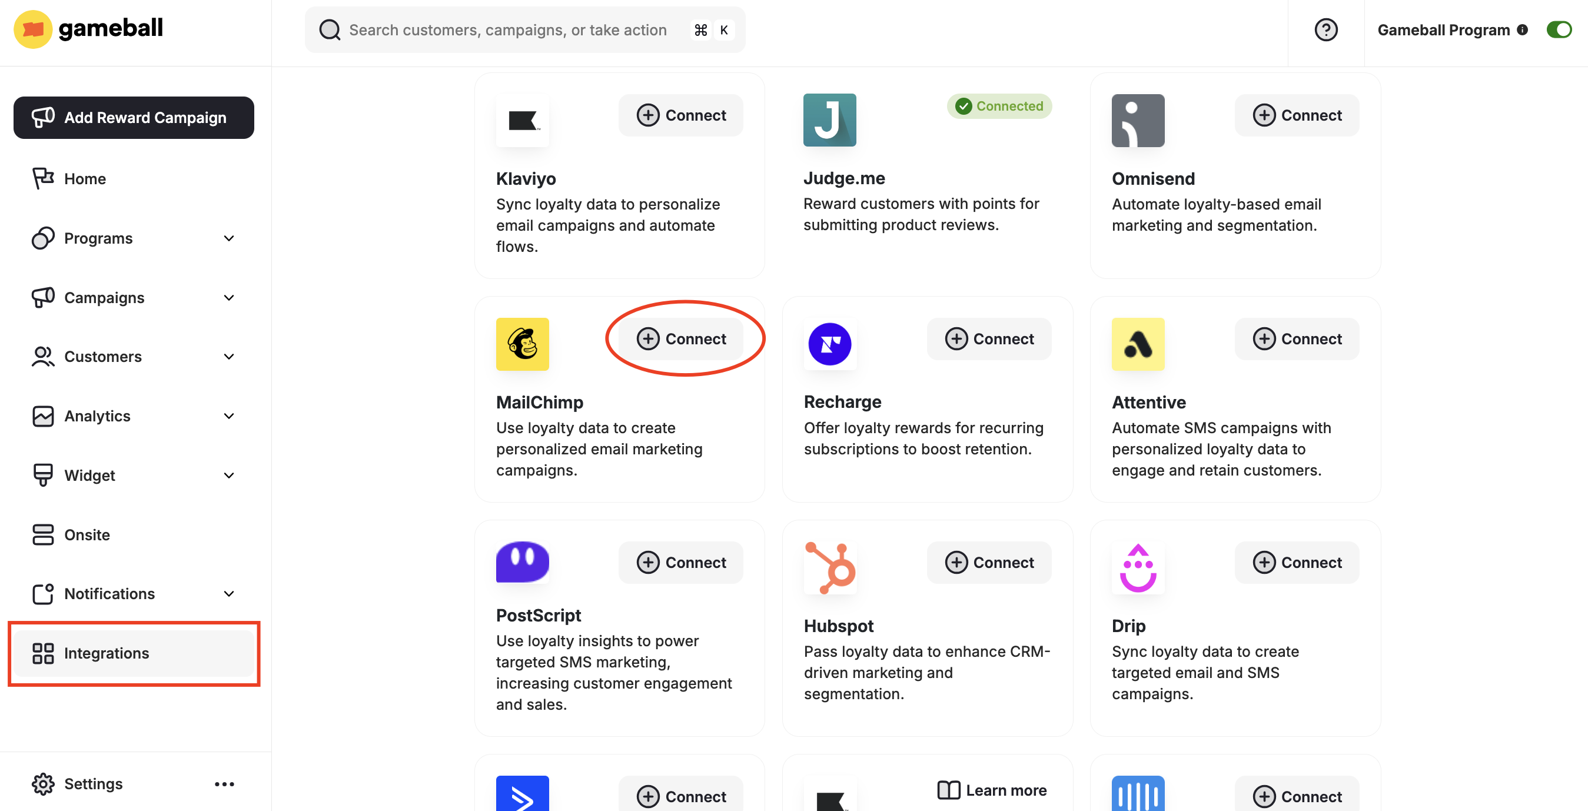This screenshot has height=811, width=1588.
Task: Expand the Campaigns submenu chevron
Action: tap(229, 298)
